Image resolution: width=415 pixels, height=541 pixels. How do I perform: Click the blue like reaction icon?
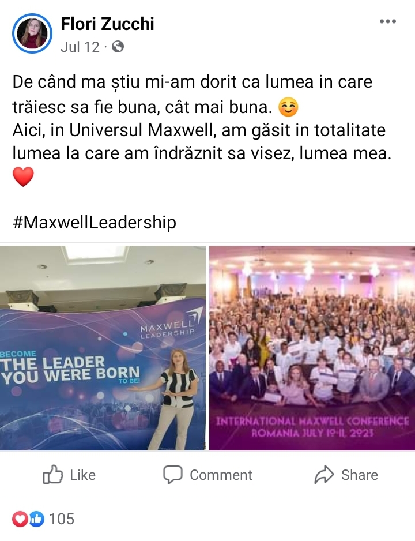pyautogui.click(x=37, y=519)
